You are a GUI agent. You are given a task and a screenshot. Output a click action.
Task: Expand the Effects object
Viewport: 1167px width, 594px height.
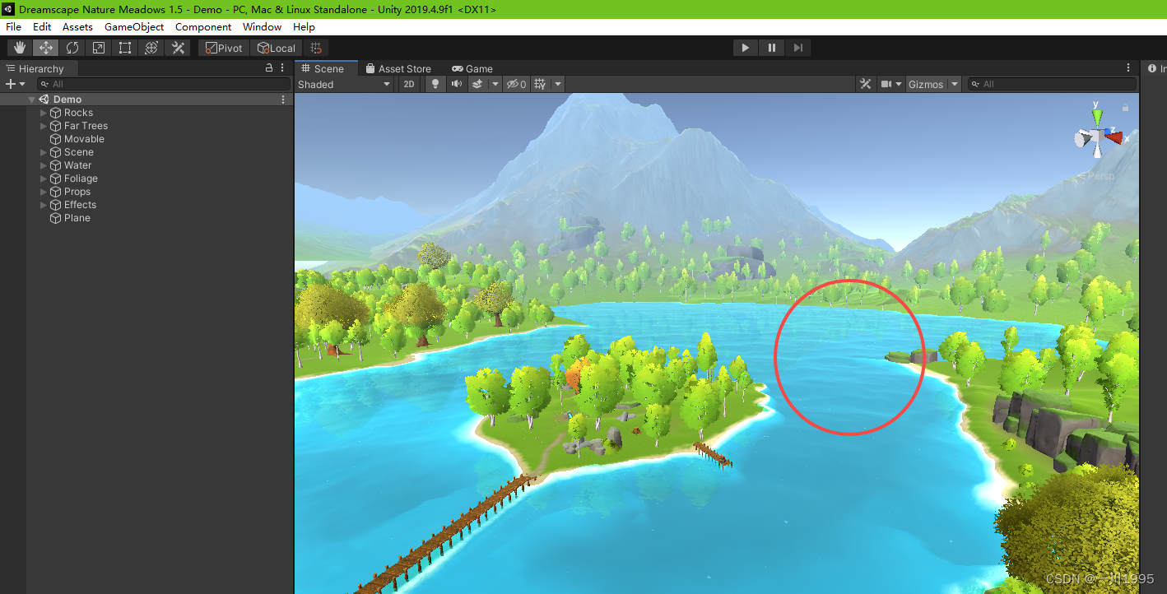tap(44, 205)
